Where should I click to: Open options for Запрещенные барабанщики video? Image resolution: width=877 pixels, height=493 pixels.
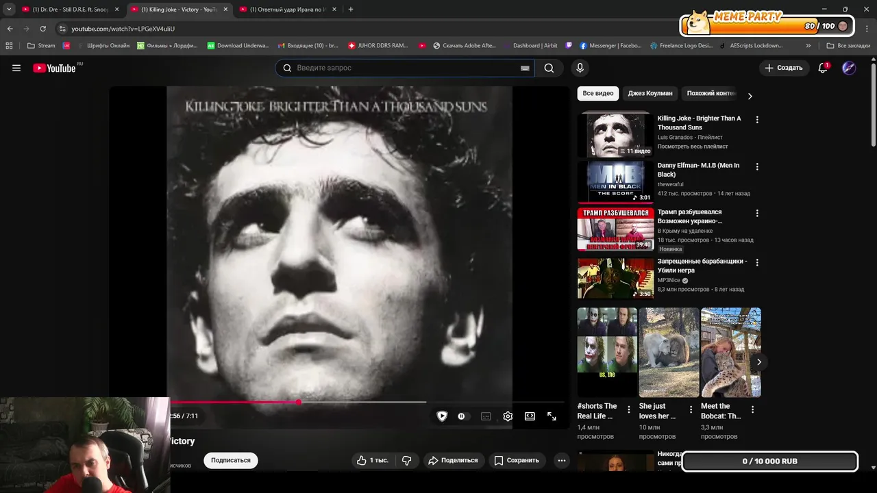coord(757,262)
